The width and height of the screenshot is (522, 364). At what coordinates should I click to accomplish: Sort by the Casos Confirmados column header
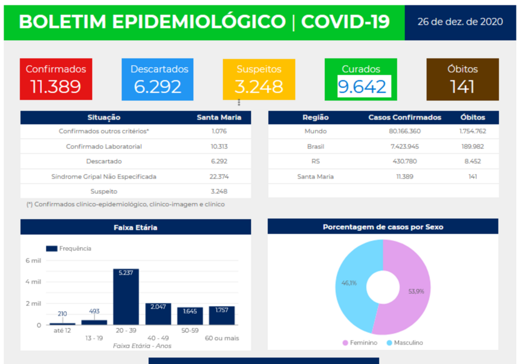coord(405,117)
